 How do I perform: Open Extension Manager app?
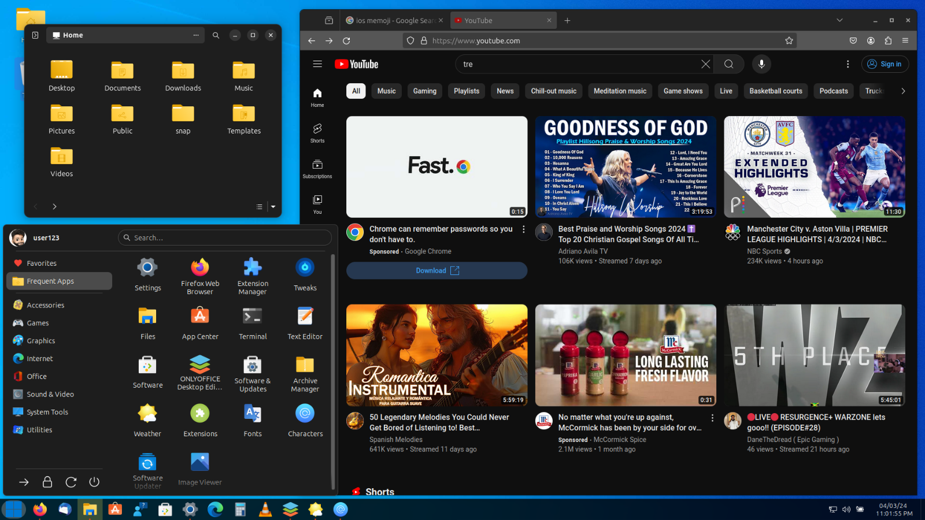(253, 276)
